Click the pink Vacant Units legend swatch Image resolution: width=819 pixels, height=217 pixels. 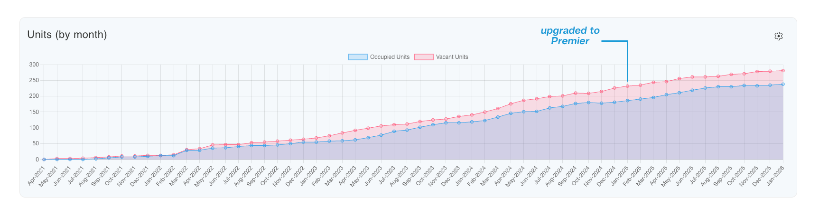[423, 57]
